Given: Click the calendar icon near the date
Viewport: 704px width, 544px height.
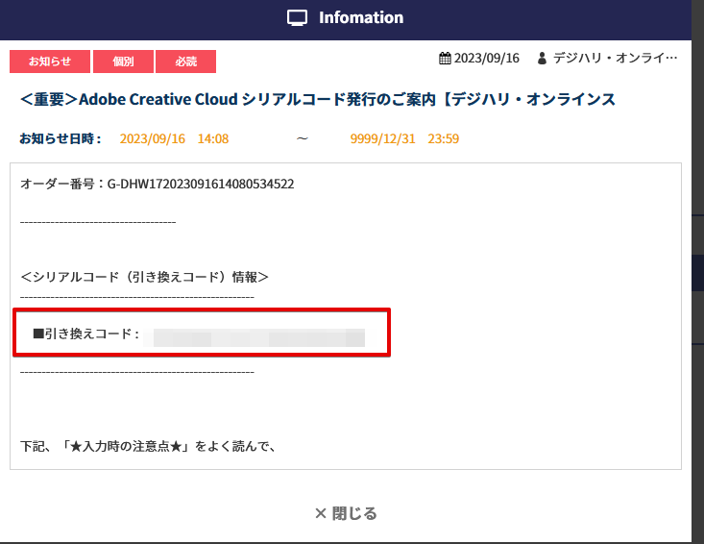Looking at the screenshot, I should pos(445,59).
